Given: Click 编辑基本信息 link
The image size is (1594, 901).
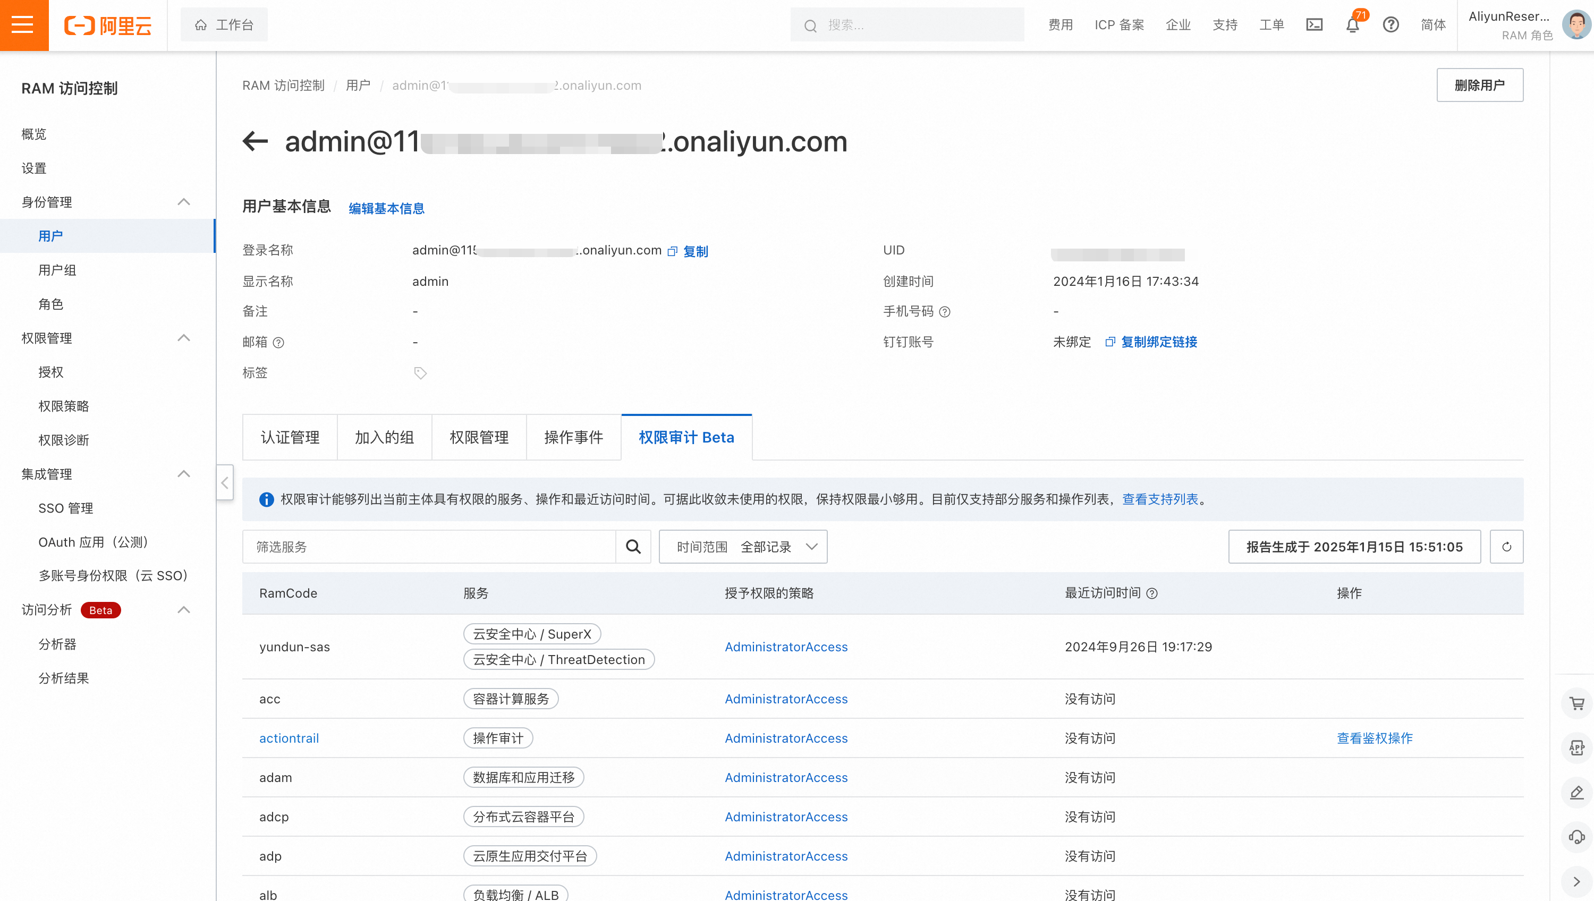Looking at the screenshot, I should pyautogui.click(x=387, y=209).
